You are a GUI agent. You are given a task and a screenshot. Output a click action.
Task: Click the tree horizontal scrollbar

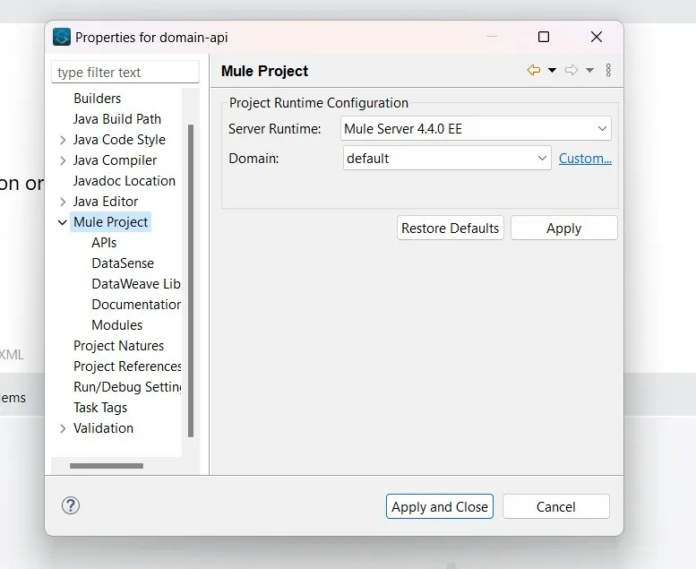click(x=107, y=466)
